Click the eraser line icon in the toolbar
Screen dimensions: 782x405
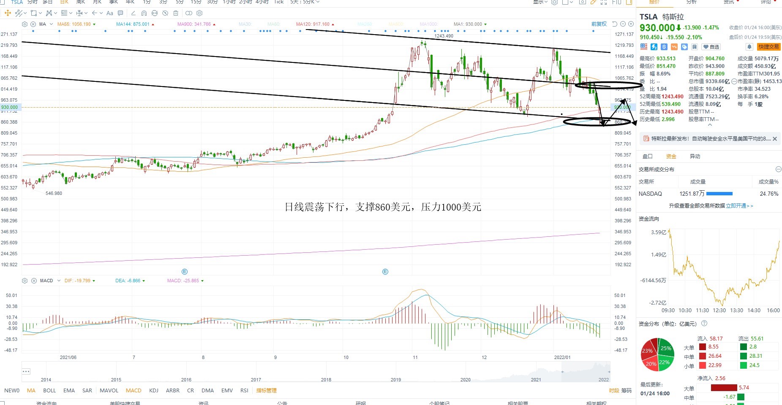134,13
